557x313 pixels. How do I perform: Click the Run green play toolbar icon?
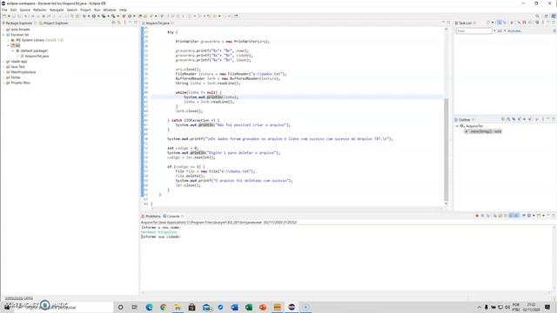94,16
